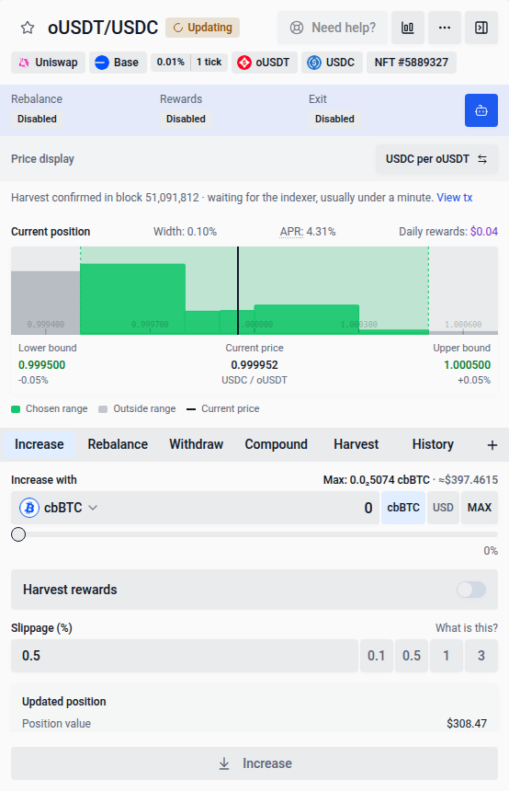Click the Width: 0.10% label

(x=185, y=232)
